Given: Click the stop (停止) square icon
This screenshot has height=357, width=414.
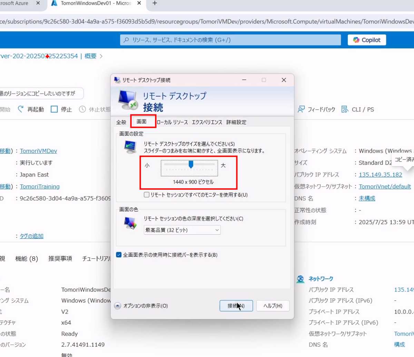Looking at the screenshot, I should pos(54,109).
